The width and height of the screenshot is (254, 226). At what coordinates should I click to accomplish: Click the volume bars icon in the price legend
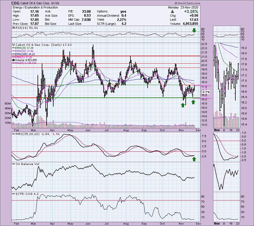(14, 60)
